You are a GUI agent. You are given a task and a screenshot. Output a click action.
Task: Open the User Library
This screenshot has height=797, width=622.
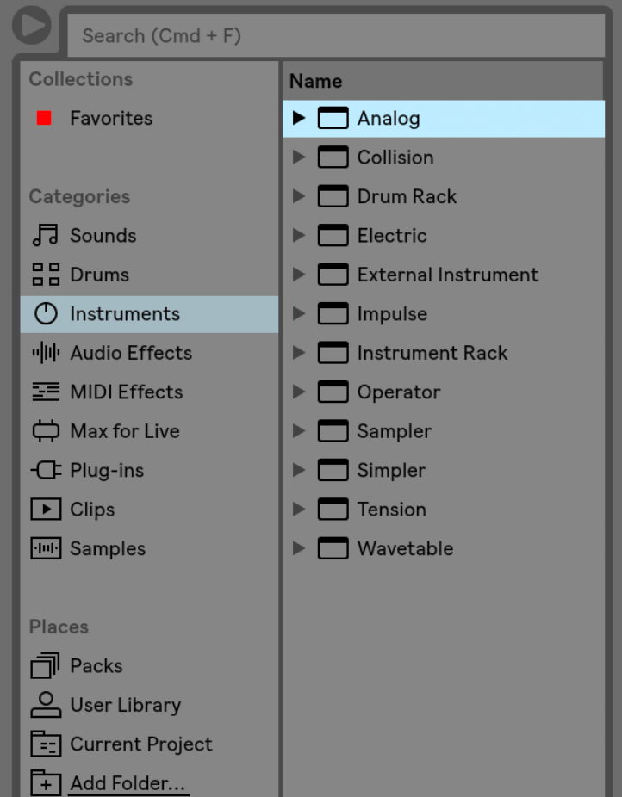coord(126,705)
